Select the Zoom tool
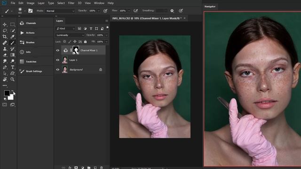Viewport: 301px width, 169px height. click(13, 79)
